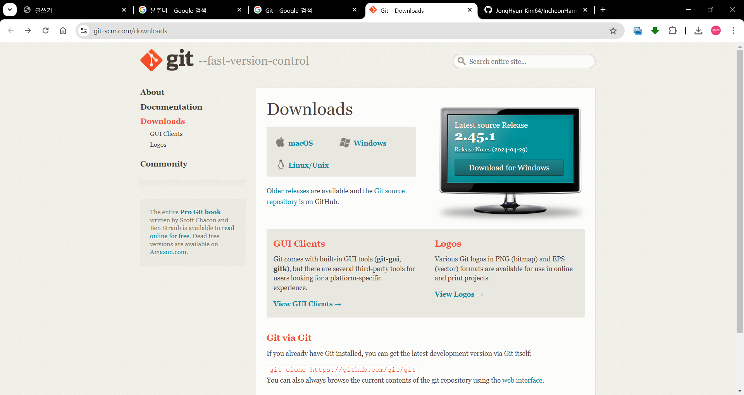
Task: Open the Release Notes link
Action: coord(472,149)
